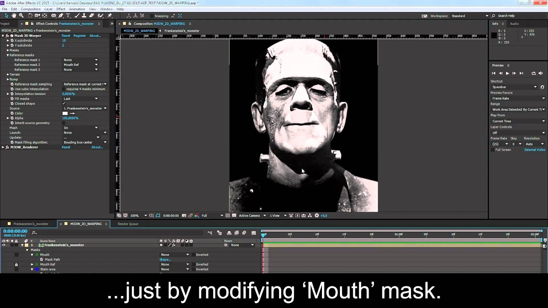The image size is (548, 308).
Task: Open the Fill masks dropdown
Action: click(80, 99)
